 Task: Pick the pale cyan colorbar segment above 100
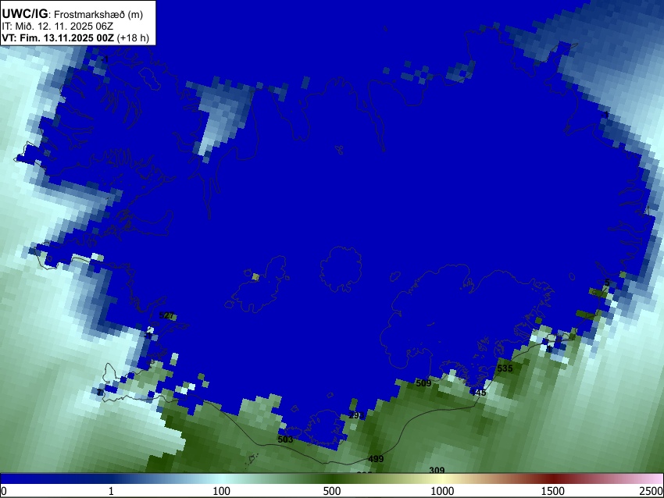pos(222,479)
